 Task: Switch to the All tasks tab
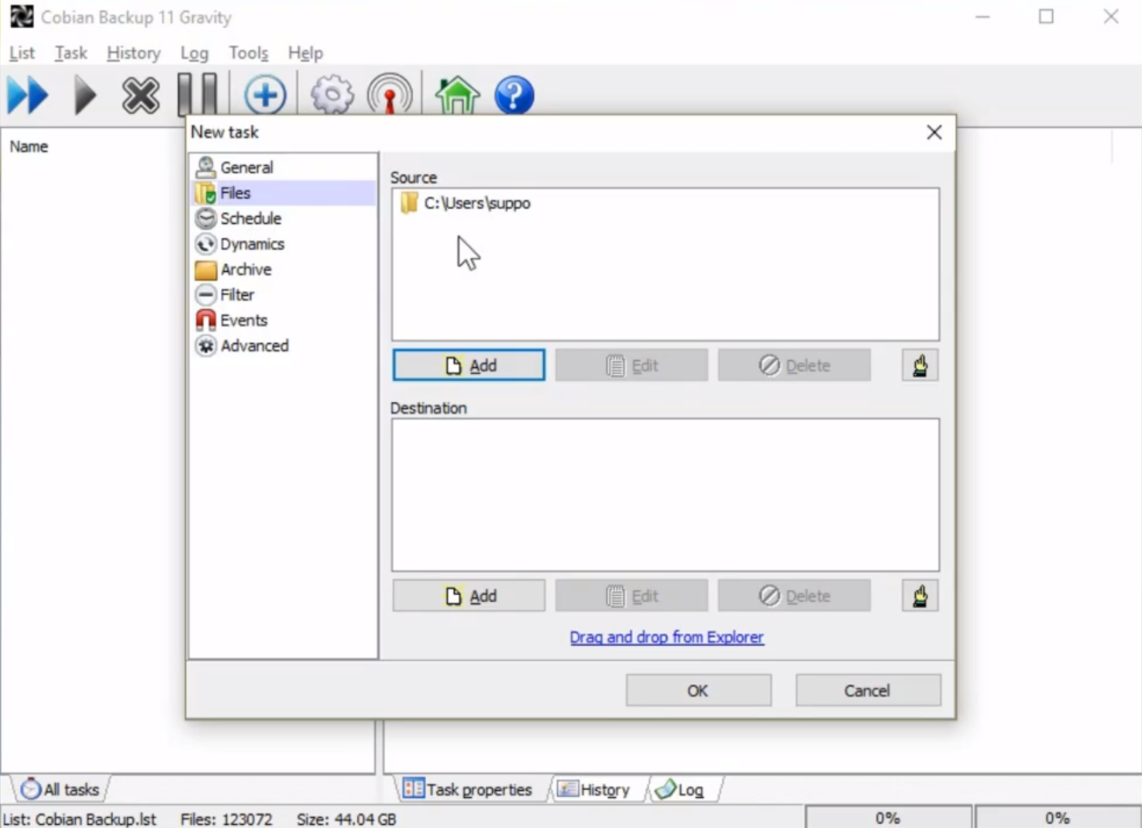(x=60, y=789)
